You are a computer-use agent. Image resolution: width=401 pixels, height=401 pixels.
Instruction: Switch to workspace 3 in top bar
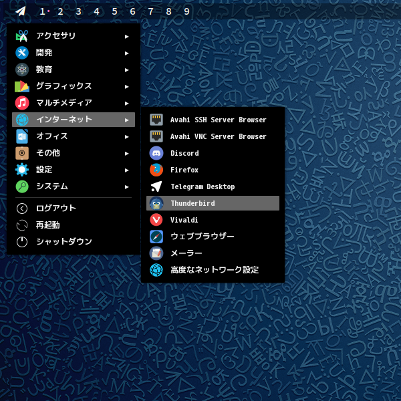click(78, 11)
